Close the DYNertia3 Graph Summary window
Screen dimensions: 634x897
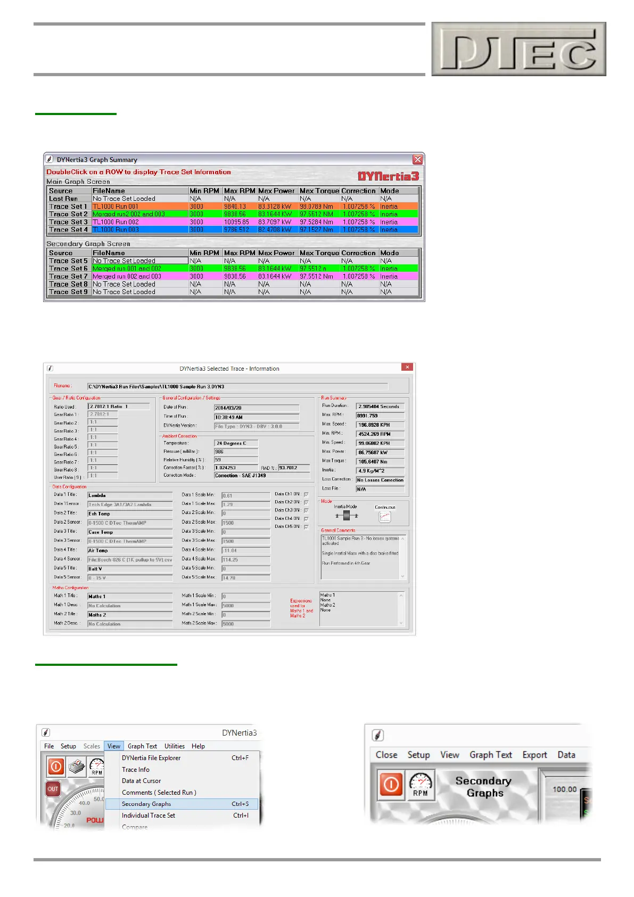(x=418, y=159)
